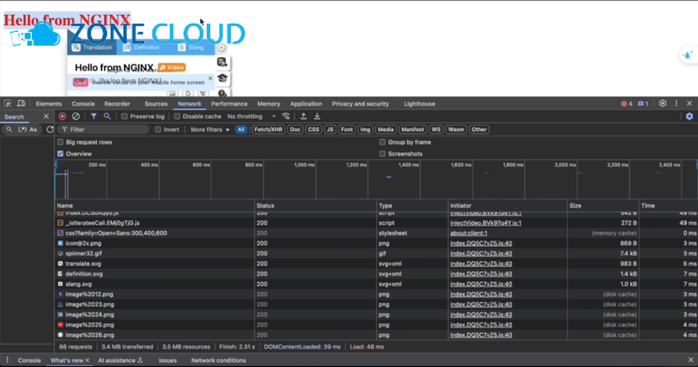
Task: Open the Network conditions drawer tab
Action: (218, 360)
